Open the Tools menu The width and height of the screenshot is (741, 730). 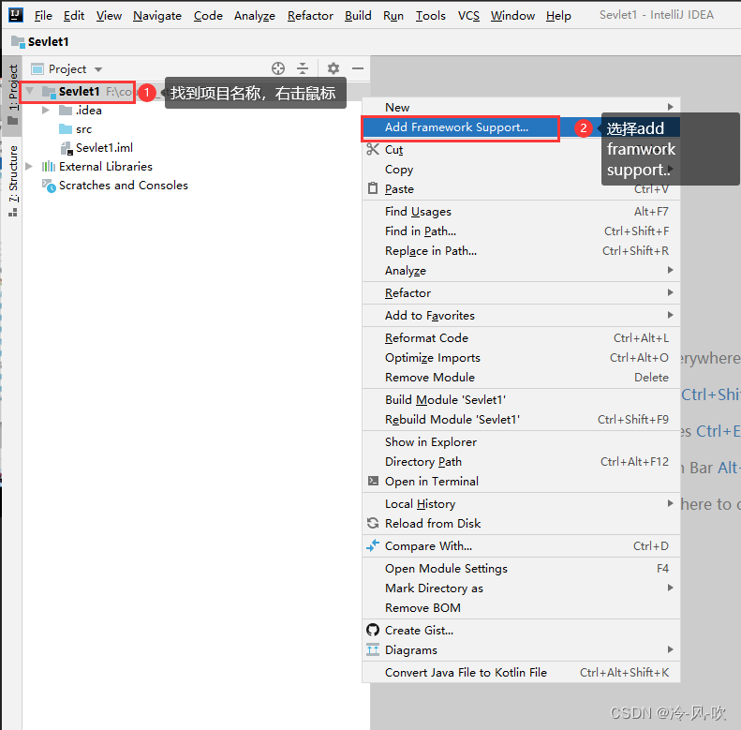pos(431,16)
